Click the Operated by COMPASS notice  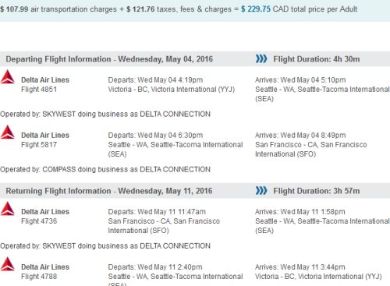click(105, 169)
